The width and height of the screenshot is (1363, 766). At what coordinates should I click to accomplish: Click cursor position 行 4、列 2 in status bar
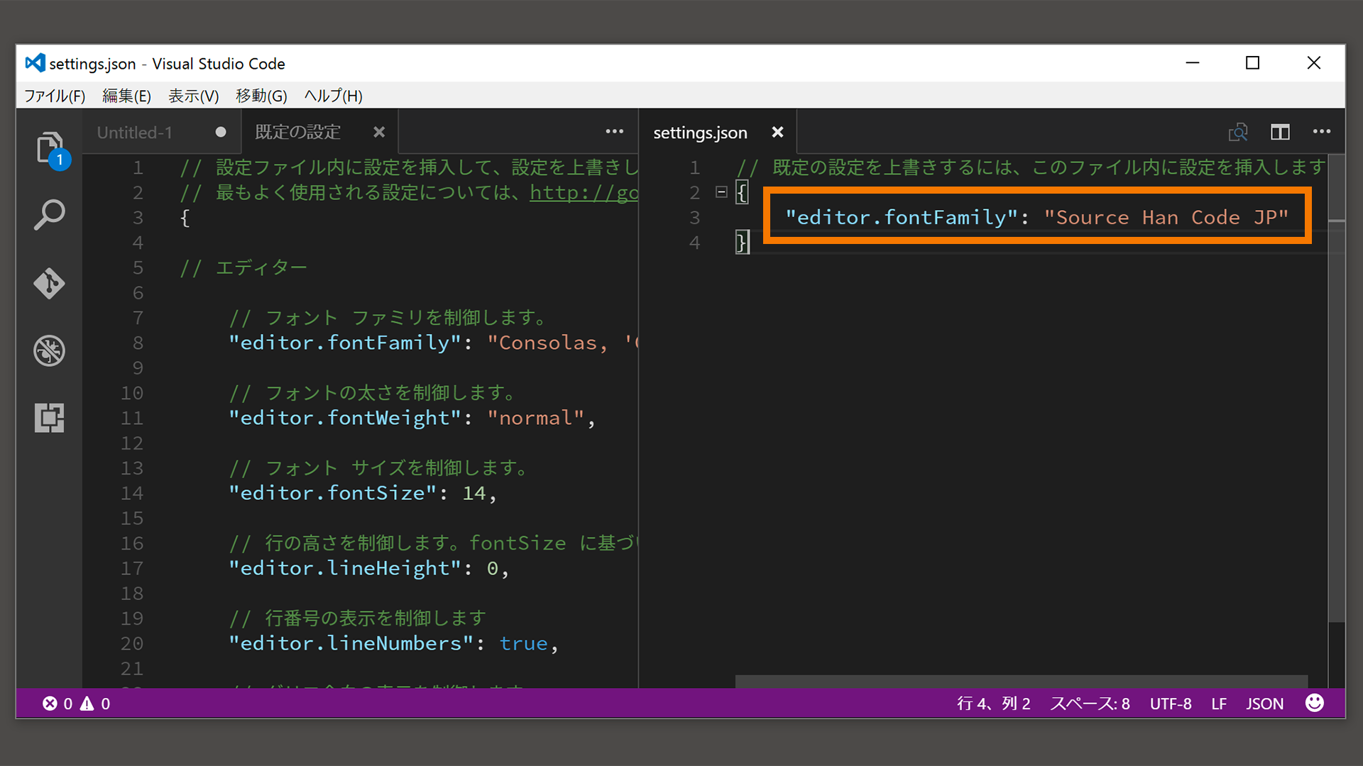(993, 704)
